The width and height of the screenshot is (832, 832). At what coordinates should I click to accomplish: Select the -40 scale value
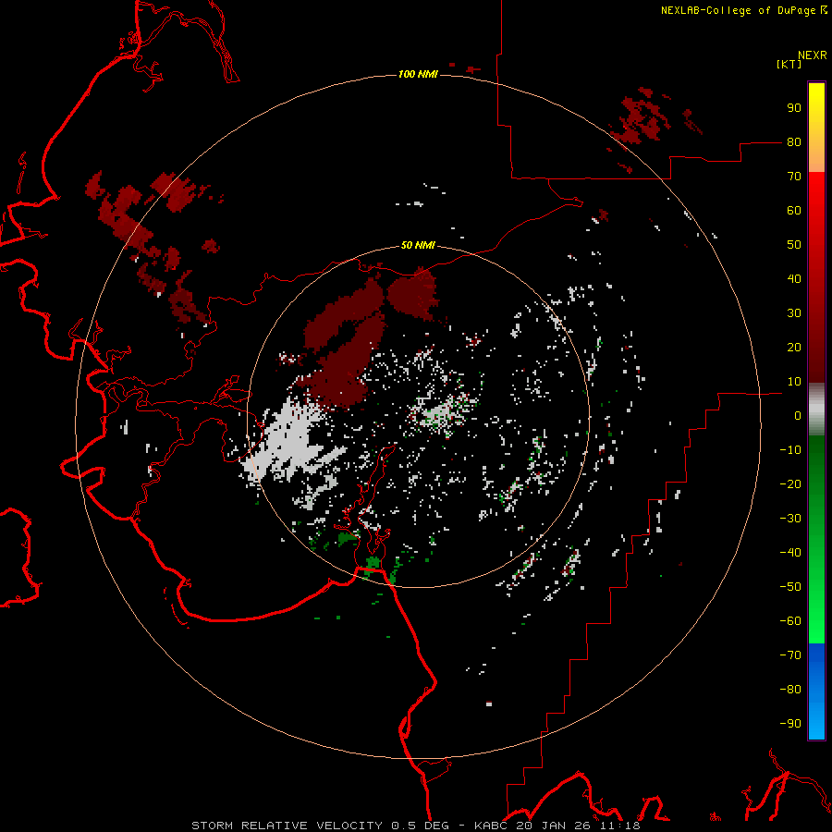(790, 553)
